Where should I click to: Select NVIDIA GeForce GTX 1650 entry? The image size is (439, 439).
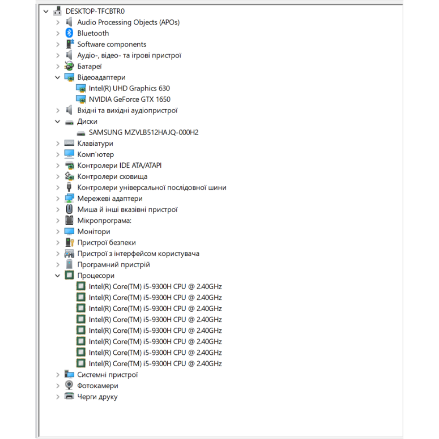130,99
